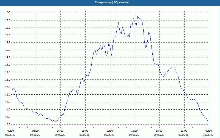The height and width of the screenshot is (138, 220).
Task: Click the 06:00 time axis label
Action: [x=61, y=131]
